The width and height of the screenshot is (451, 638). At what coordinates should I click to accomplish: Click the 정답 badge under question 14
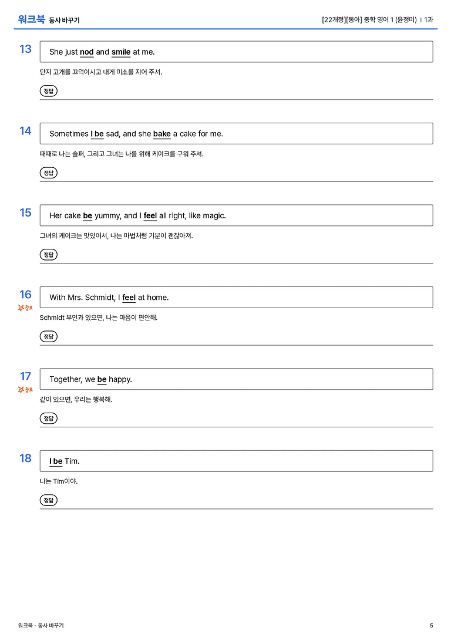[x=48, y=173]
